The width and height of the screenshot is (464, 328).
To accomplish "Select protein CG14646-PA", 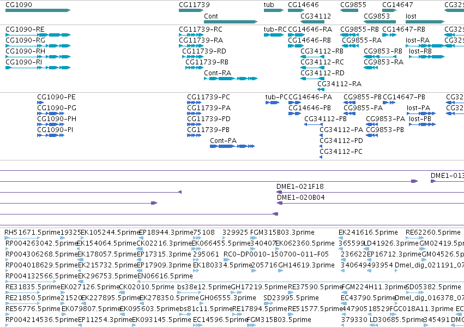I will (295, 103).
